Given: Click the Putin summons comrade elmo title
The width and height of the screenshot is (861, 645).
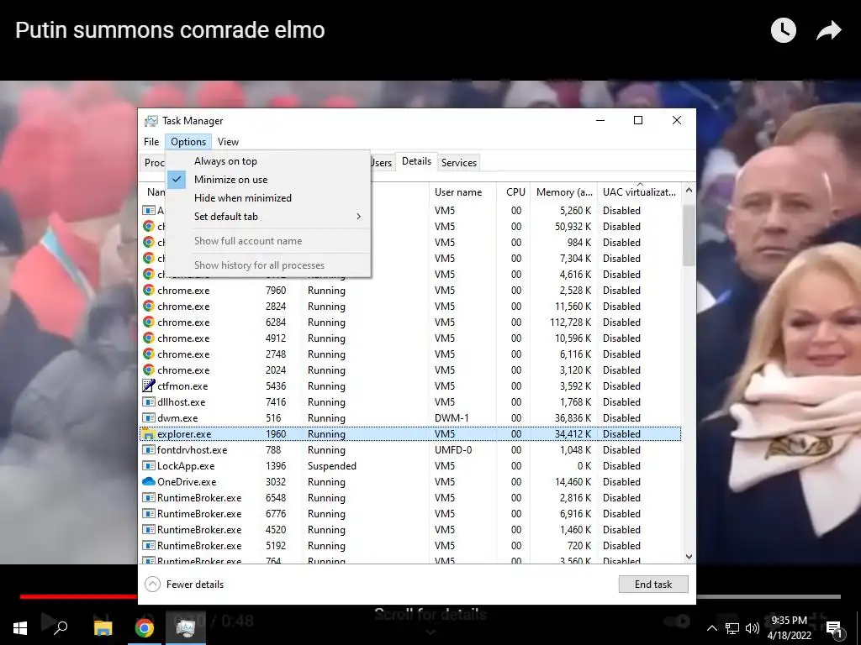Looking at the screenshot, I should point(170,30).
